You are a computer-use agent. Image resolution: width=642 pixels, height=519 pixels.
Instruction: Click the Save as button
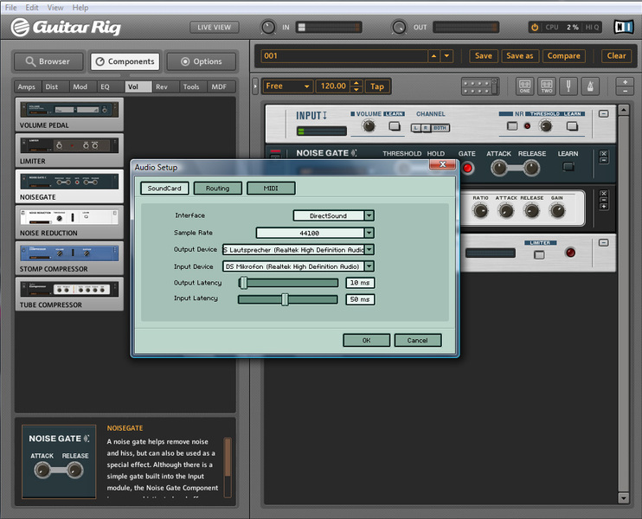point(520,56)
